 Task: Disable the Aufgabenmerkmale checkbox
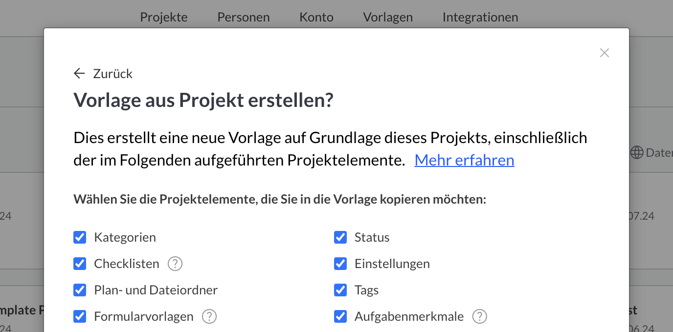(x=340, y=317)
